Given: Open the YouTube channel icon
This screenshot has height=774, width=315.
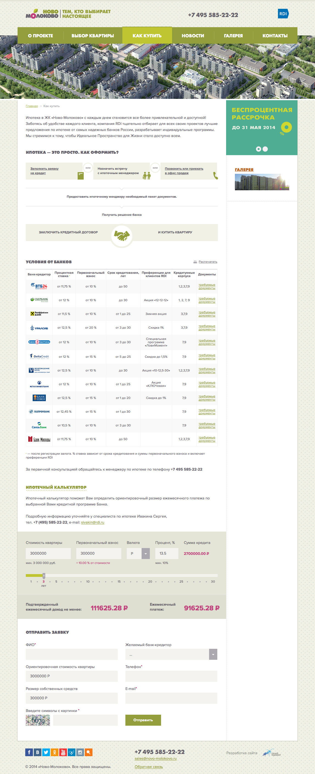Looking at the screenshot, I should click(x=63, y=752).
